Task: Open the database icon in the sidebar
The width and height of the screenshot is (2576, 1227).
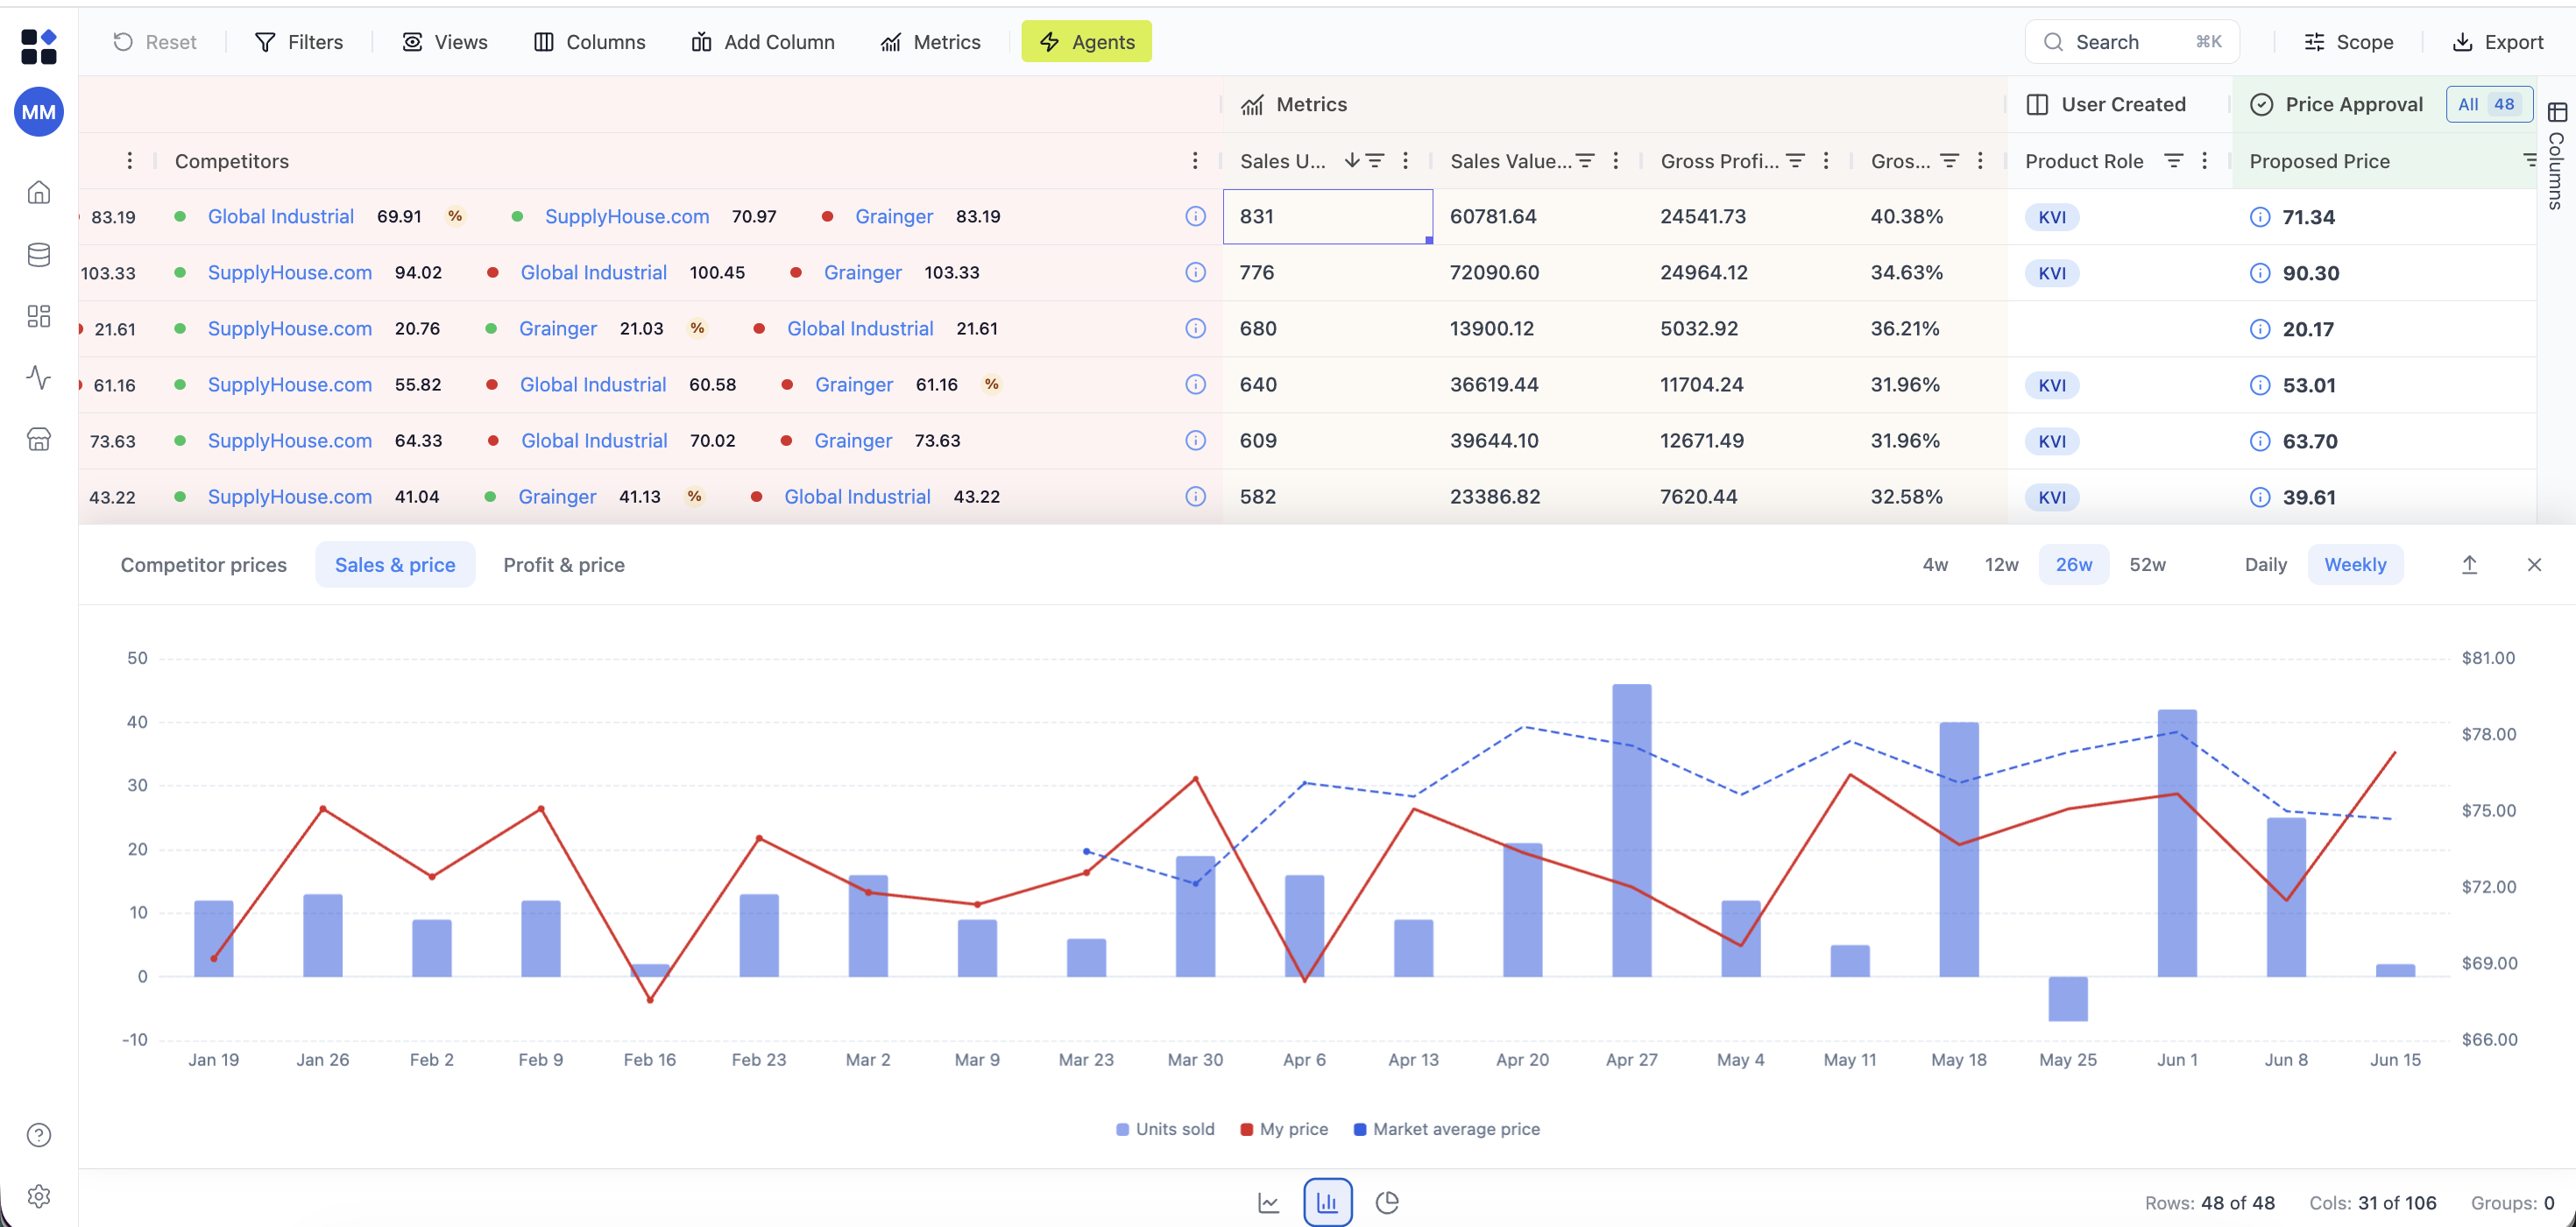Action: pyautogui.click(x=38, y=255)
